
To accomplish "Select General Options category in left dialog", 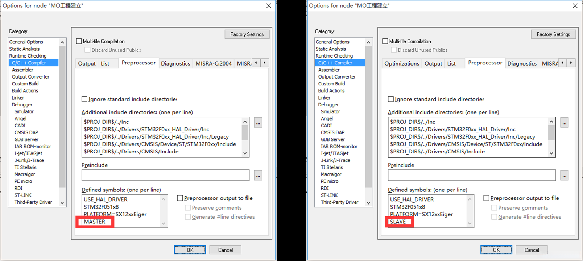I will click(26, 42).
